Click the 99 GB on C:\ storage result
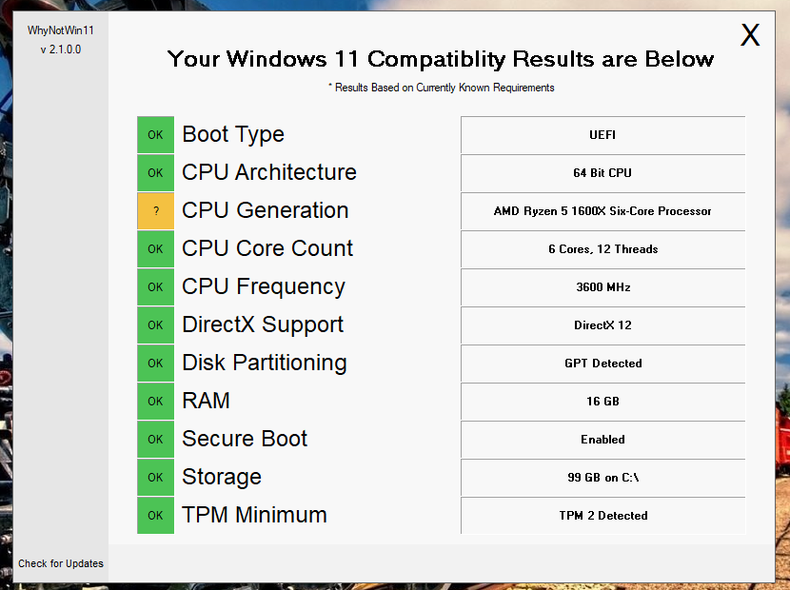The height and width of the screenshot is (590, 790). pyautogui.click(x=602, y=477)
